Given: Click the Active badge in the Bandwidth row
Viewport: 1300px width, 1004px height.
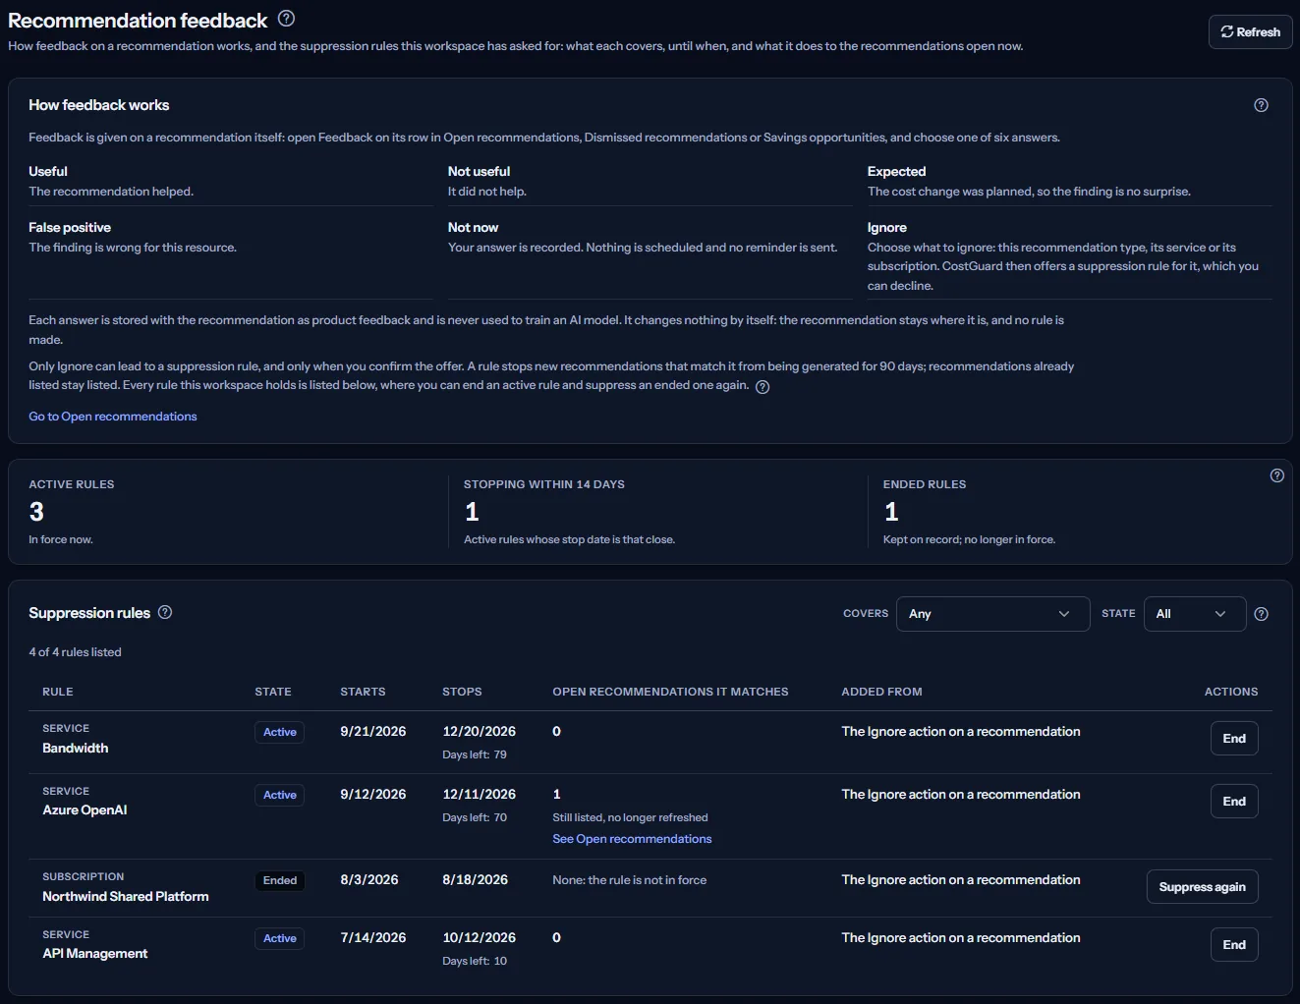Looking at the screenshot, I should [279, 733].
